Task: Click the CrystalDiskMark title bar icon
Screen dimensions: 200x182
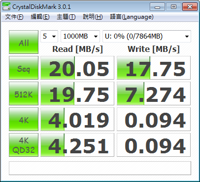Action: pos(6,6)
